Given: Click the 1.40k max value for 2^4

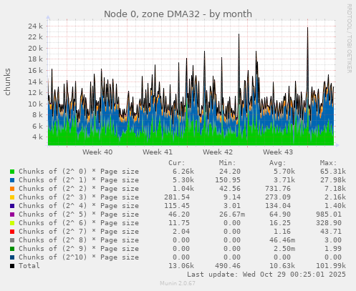Looking at the screenshot, I should click(x=335, y=206).
